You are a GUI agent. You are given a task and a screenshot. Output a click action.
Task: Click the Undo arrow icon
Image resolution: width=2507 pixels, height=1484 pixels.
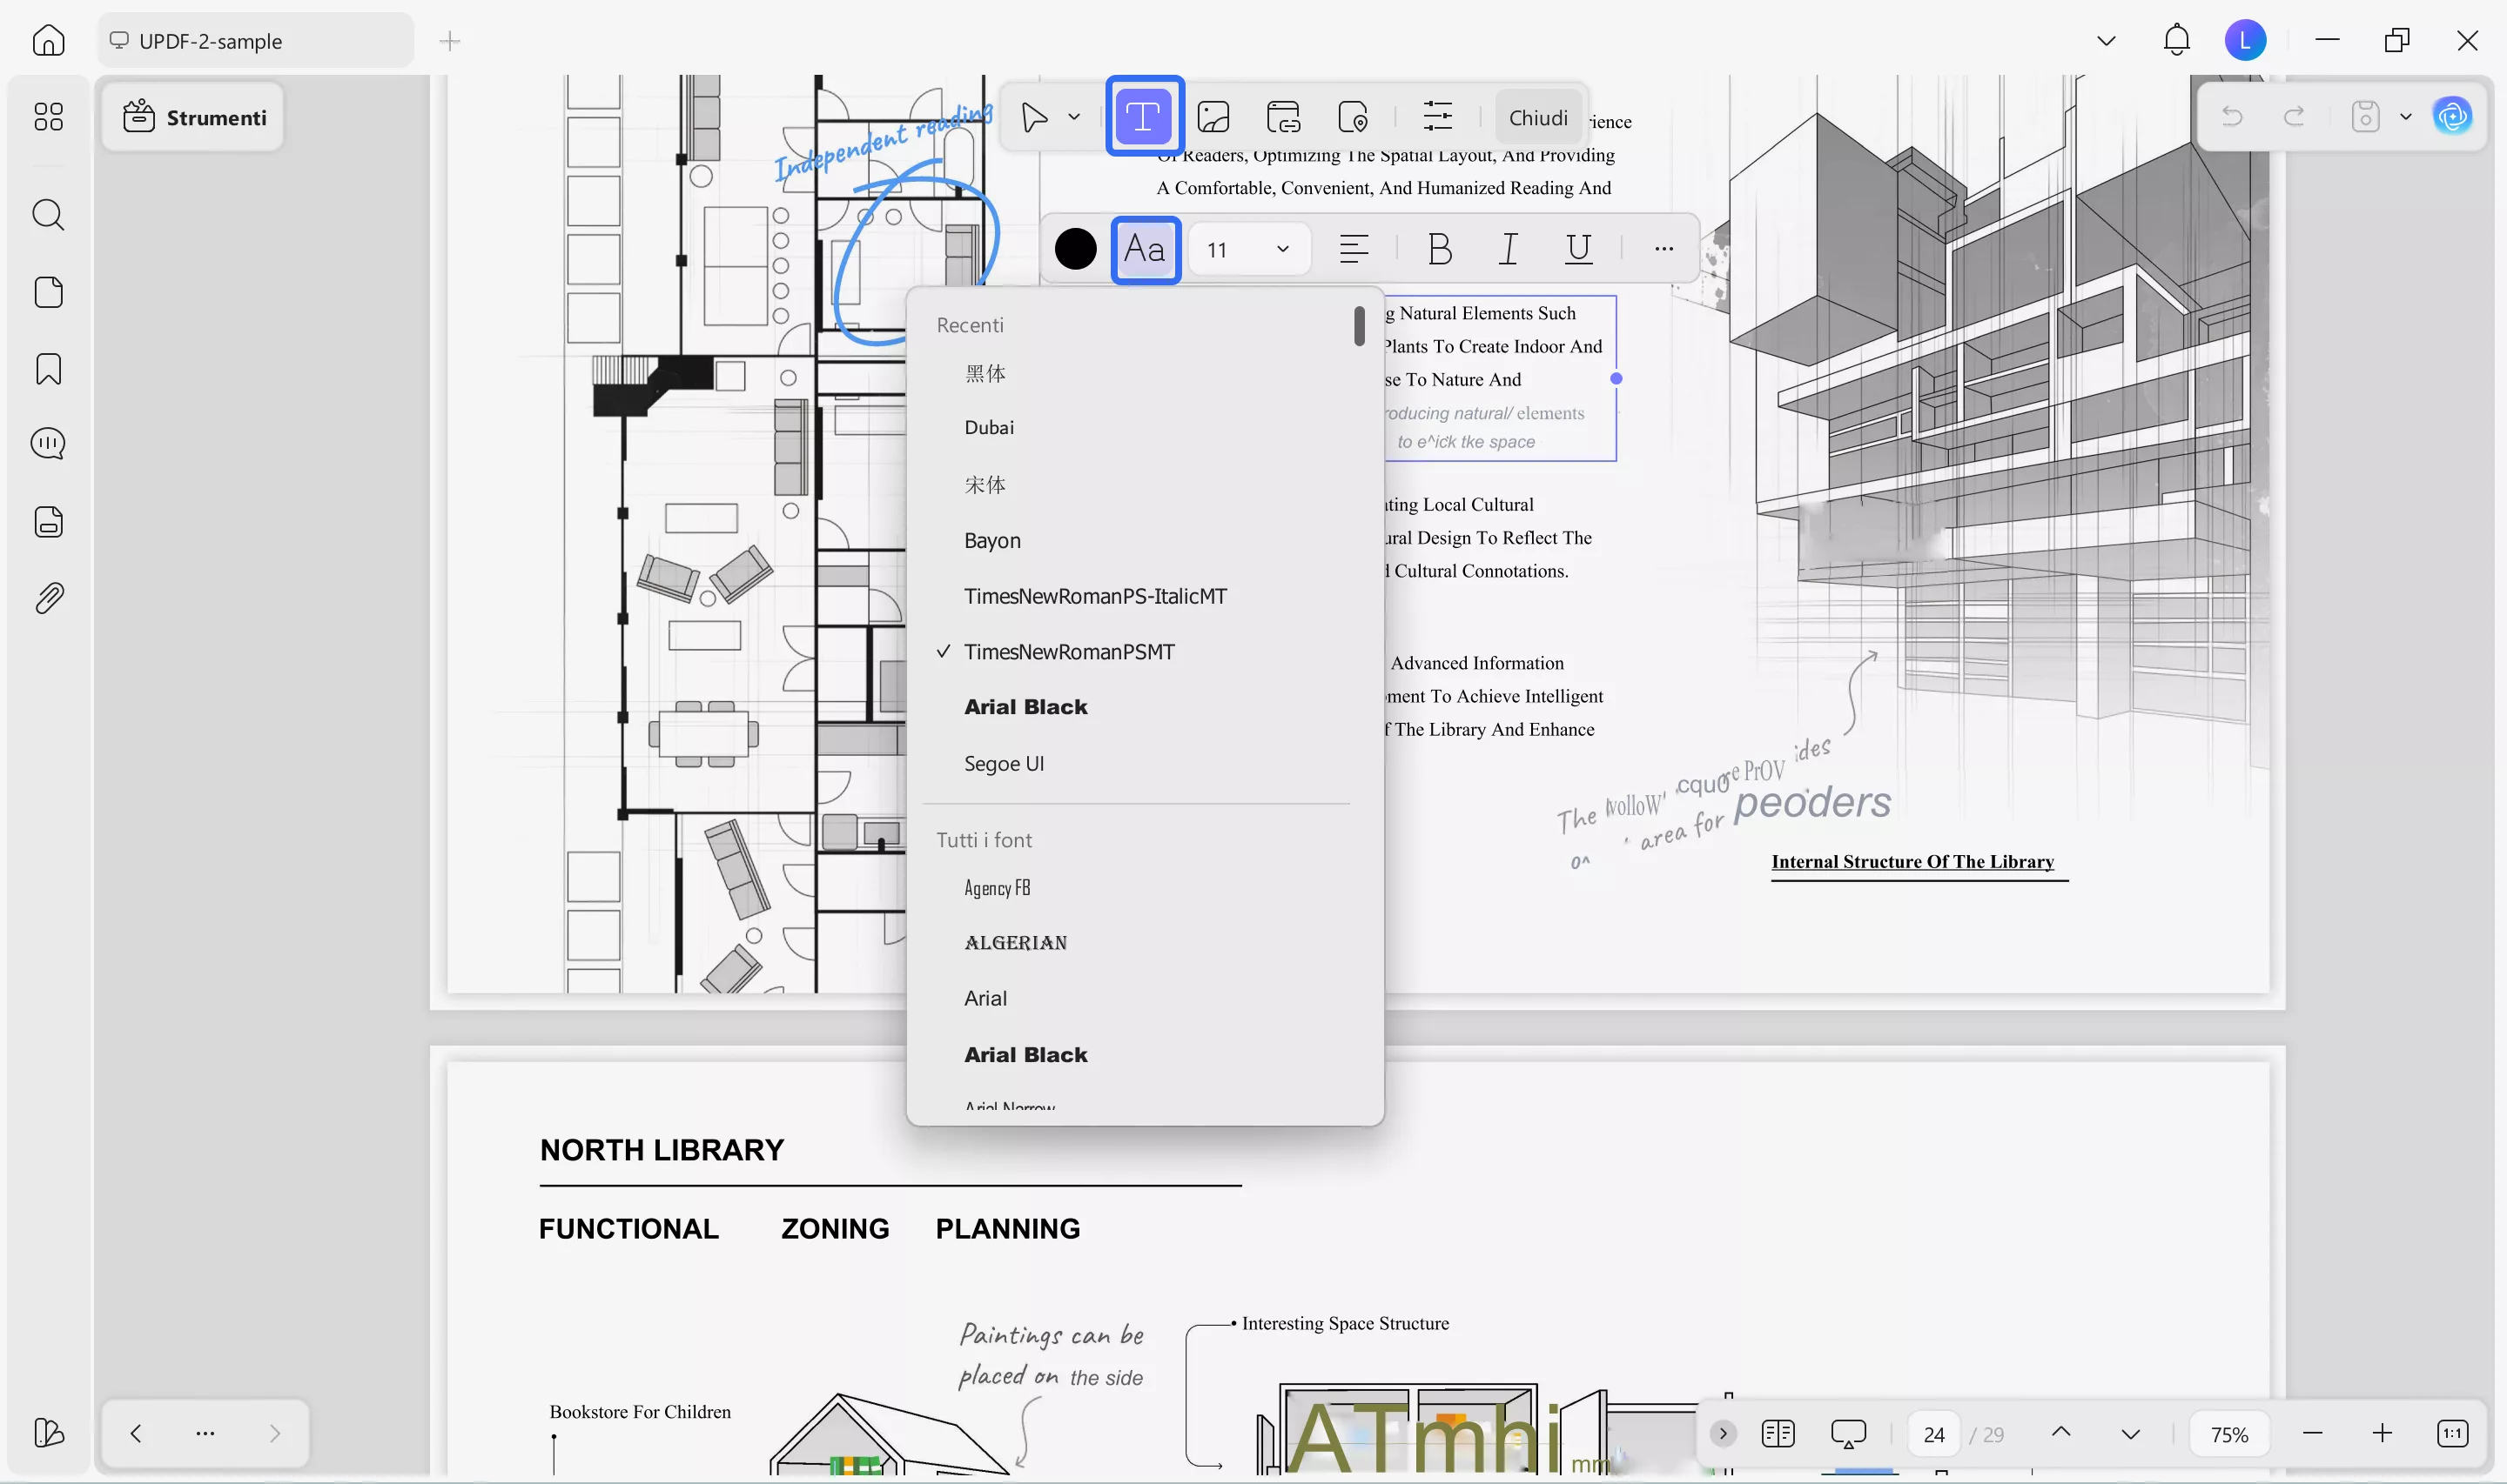coord(2233,116)
